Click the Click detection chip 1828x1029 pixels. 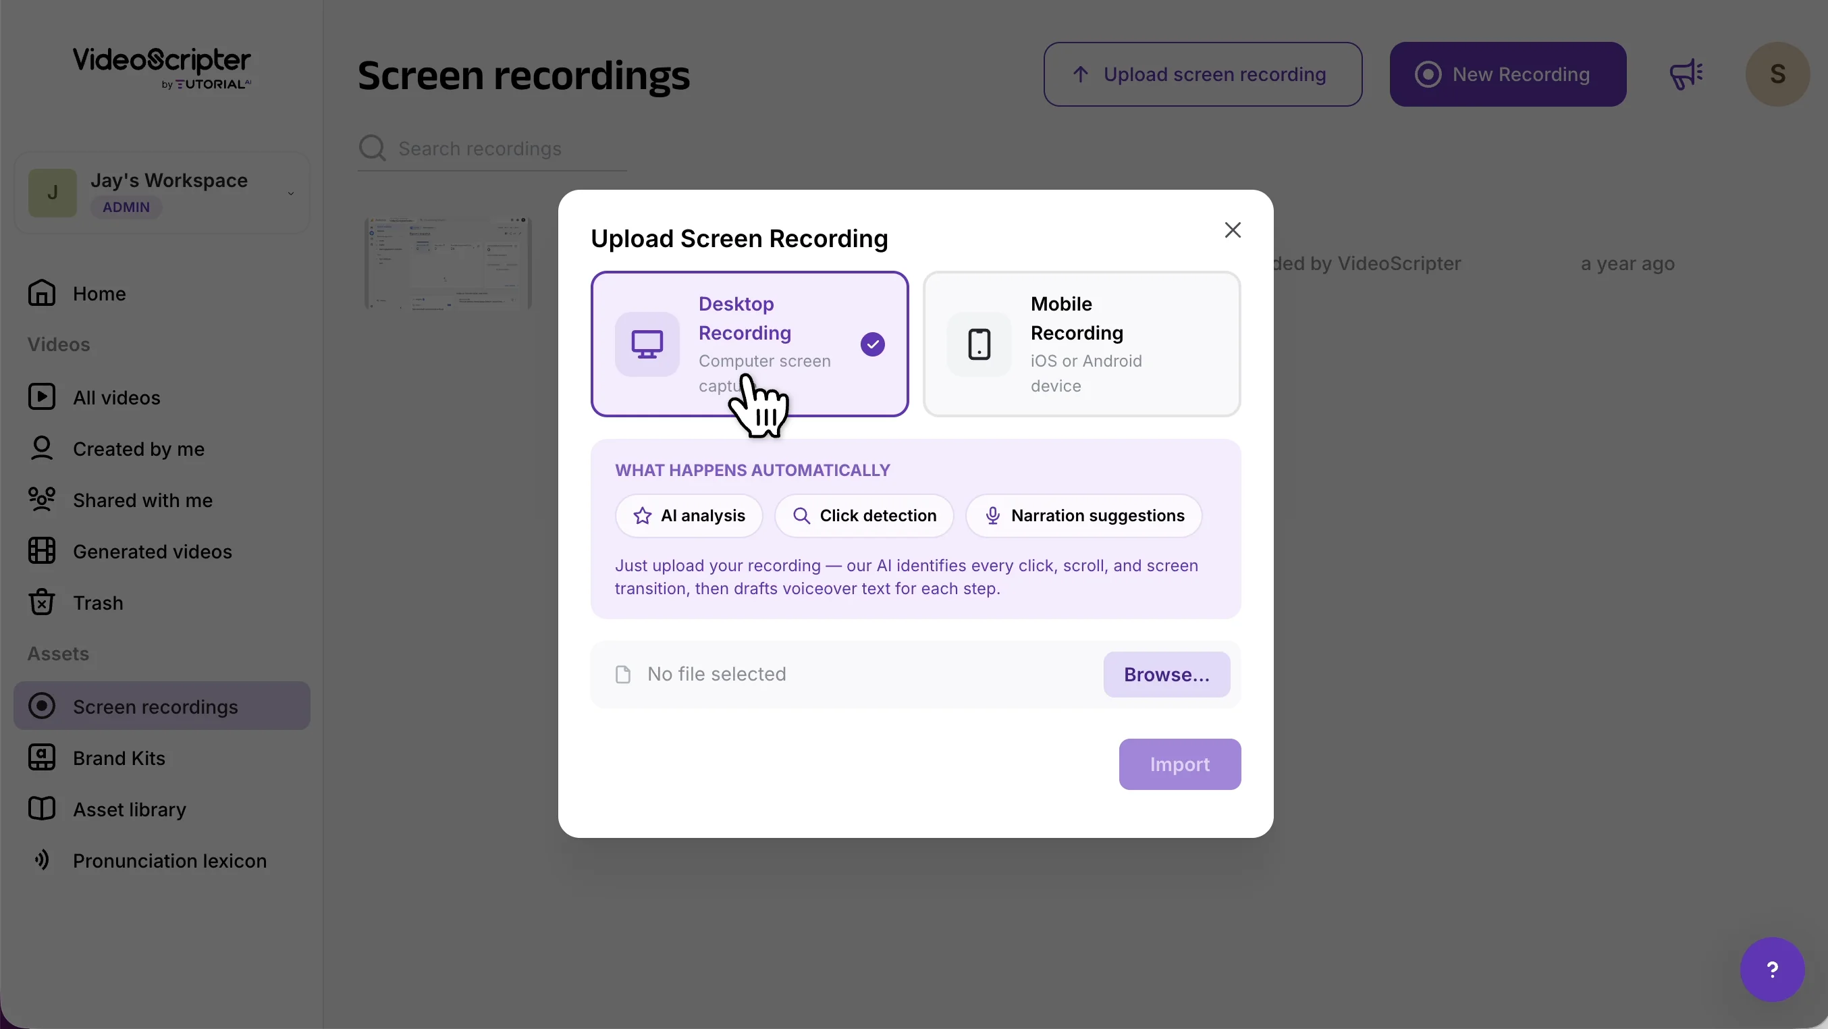coord(864,515)
